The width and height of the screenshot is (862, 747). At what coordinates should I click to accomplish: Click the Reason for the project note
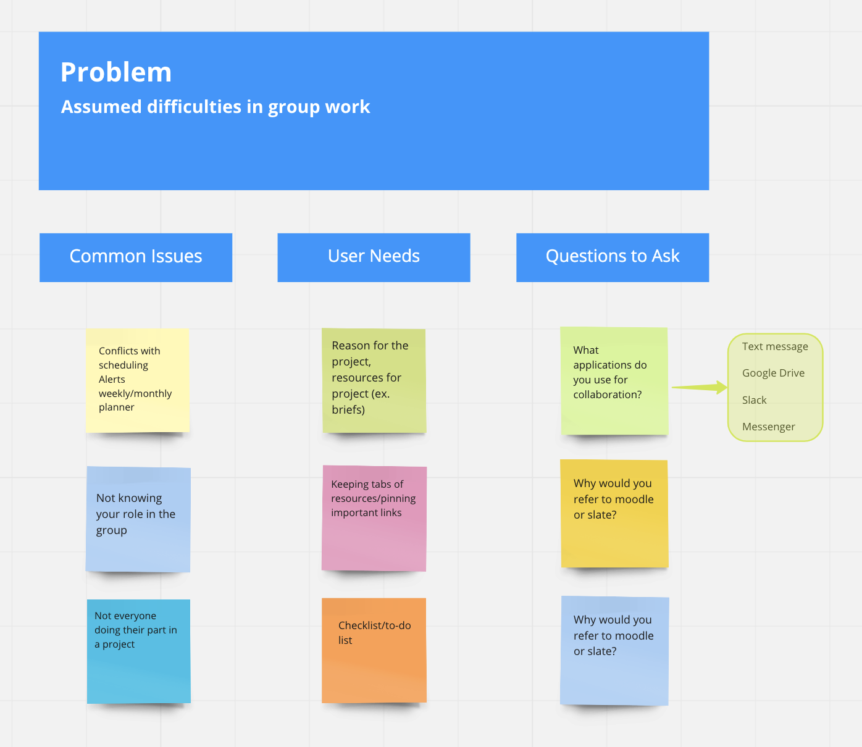coord(374,381)
